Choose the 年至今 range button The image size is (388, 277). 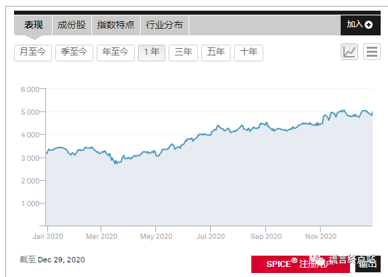(x=115, y=53)
